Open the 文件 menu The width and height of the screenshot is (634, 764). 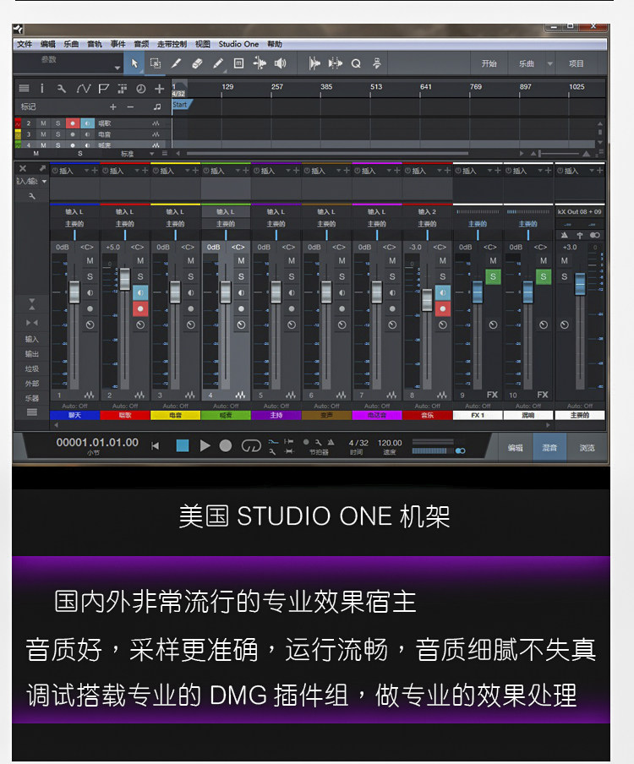pos(25,44)
